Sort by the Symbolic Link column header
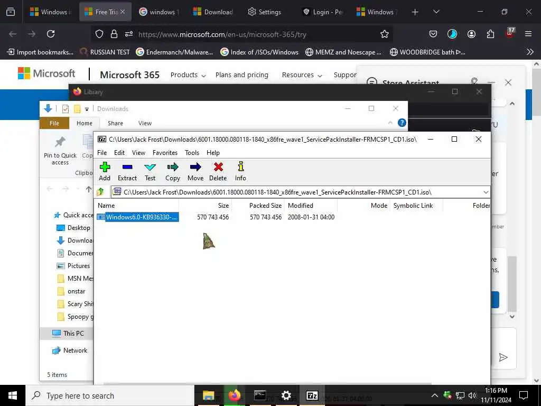Screen dimensions: 541x406 413,206
